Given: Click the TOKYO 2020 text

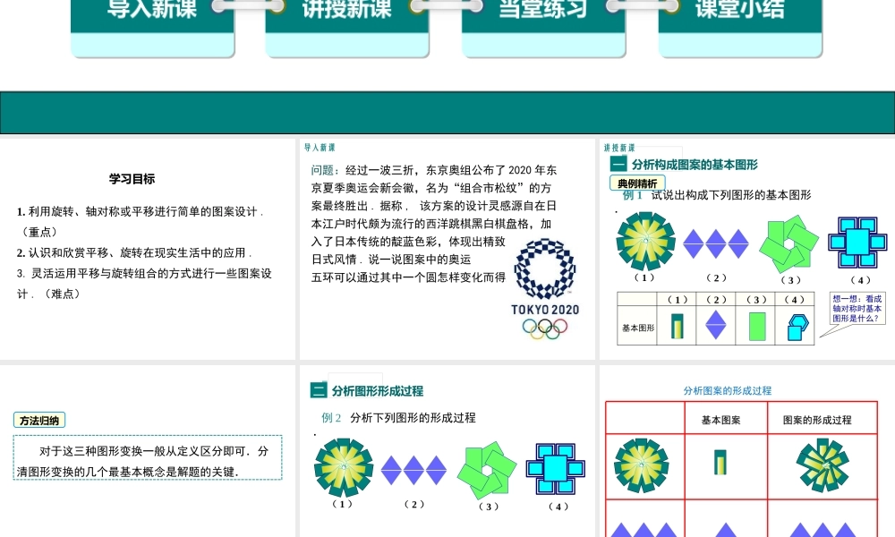Looking at the screenshot, I should click(x=545, y=310).
